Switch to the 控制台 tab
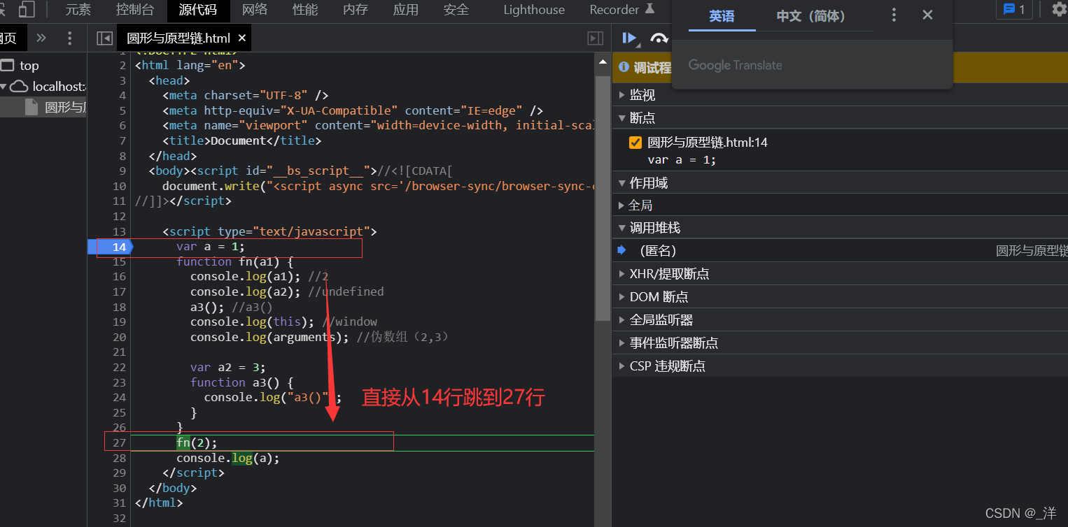The height and width of the screenshot is (527, 1068). [x=135, y=10]
